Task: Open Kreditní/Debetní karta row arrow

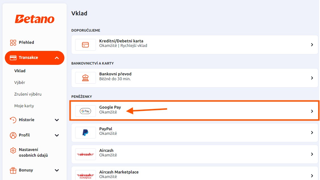Action: pyautogui.click(x=312, y=45)
